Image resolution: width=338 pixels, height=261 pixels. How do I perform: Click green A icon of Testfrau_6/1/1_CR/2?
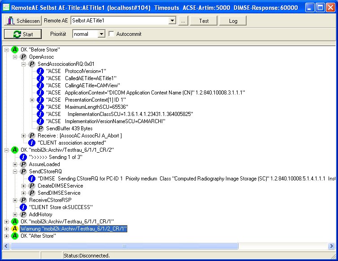click(15, 150)
